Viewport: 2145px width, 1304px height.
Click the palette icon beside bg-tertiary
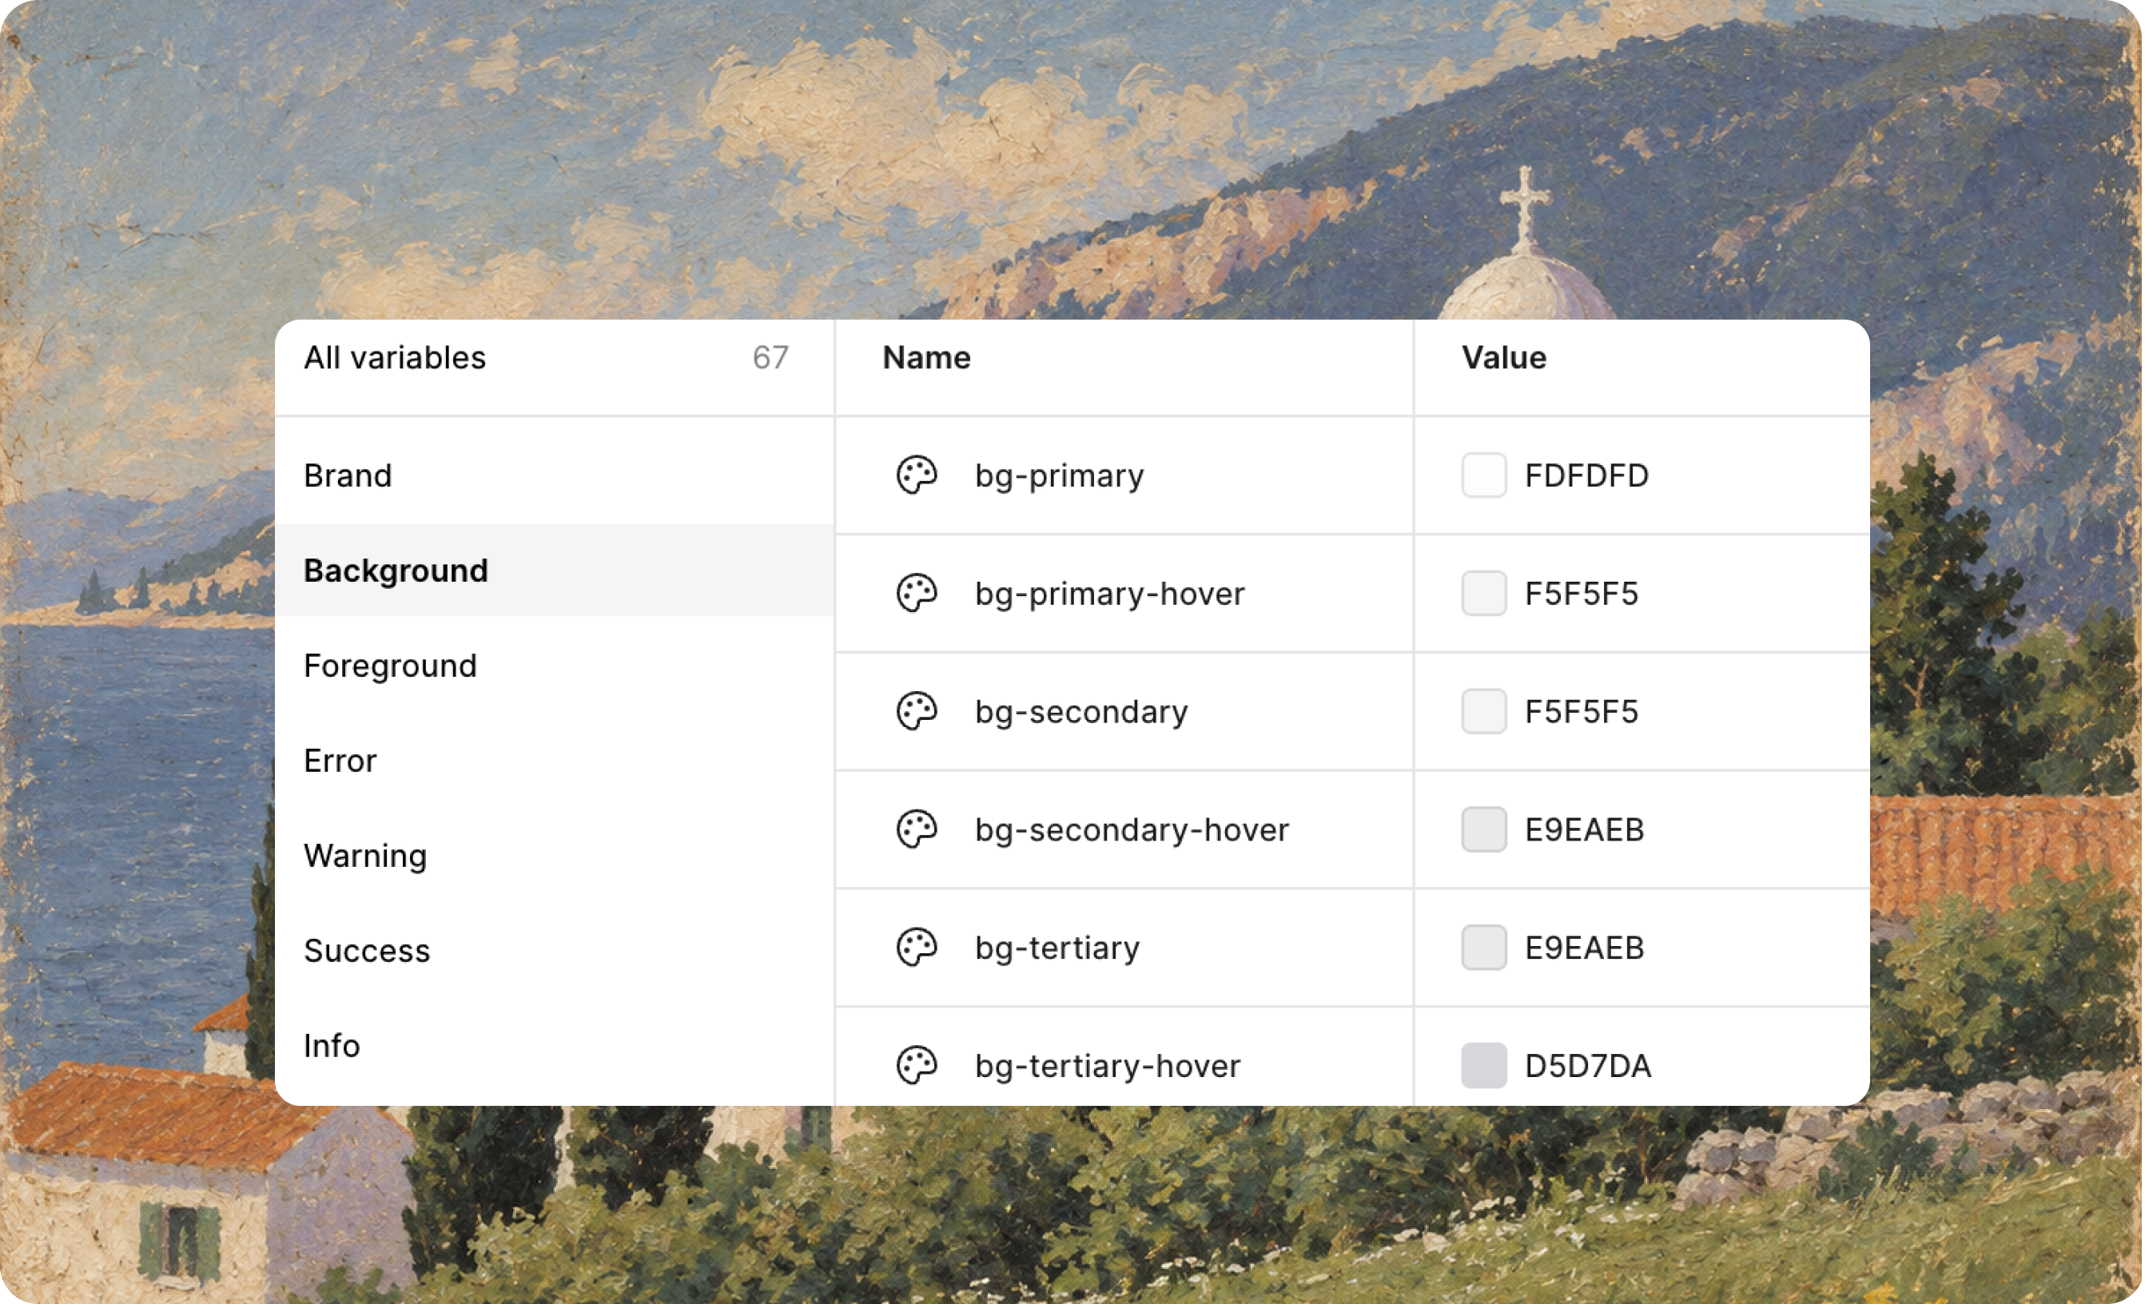(x=917, y=947)
